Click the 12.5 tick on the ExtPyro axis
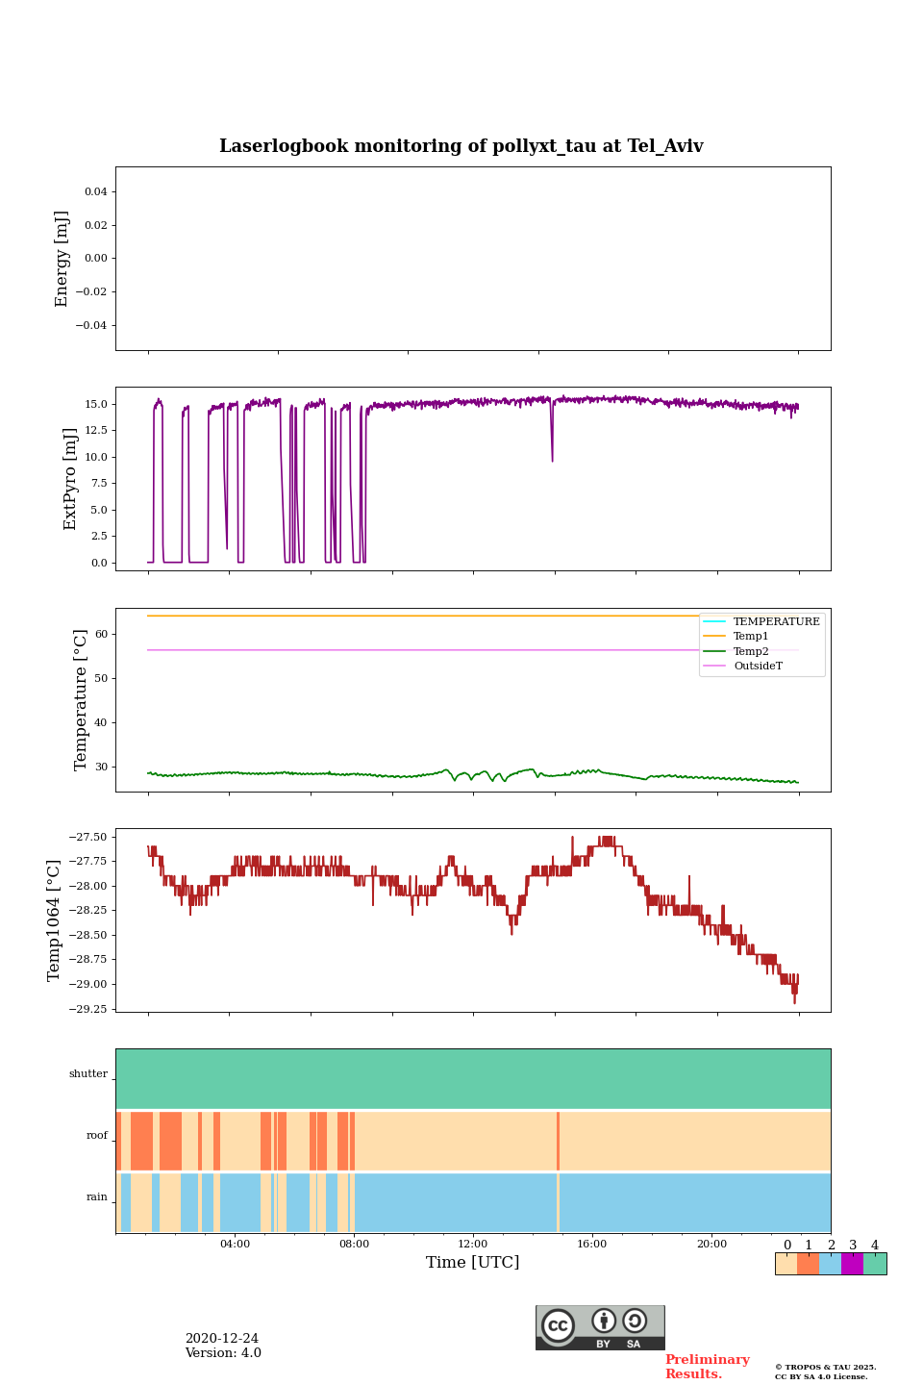The height and width of the screenshot is (1385, 923). pos(97,430)
